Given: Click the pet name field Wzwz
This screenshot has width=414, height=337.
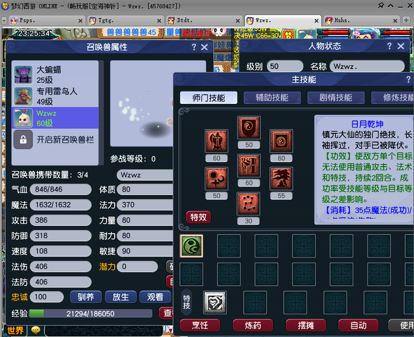Looking at the screenshot, I should click(145, 175).
